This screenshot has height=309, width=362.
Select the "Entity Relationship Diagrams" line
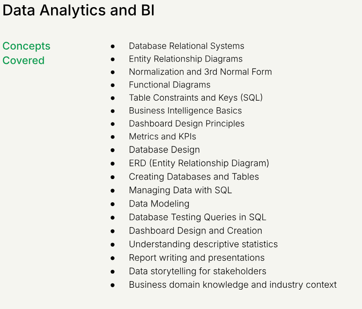coord(185,59)
